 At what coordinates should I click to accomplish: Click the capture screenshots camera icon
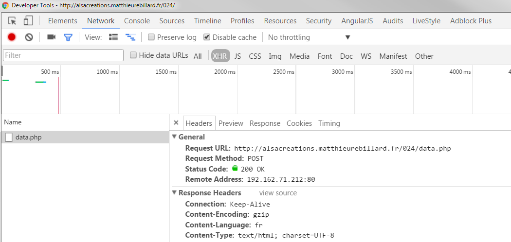(51, 37)
